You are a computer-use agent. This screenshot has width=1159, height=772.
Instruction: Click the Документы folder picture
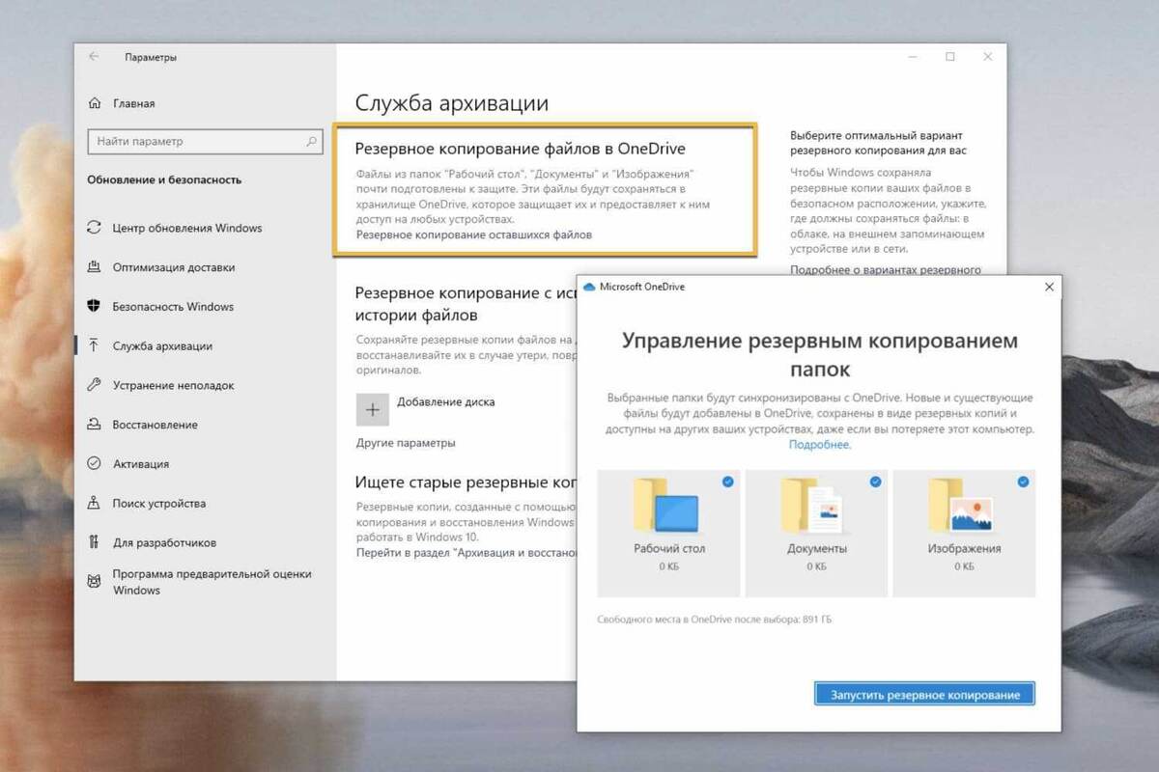(812, 507)
